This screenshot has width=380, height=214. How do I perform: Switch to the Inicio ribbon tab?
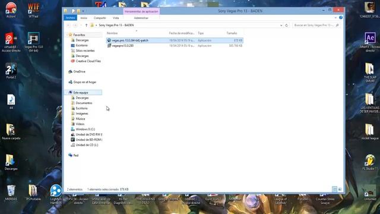(x=84, y=18)
